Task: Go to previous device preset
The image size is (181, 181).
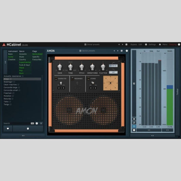Action: (114, 51)
